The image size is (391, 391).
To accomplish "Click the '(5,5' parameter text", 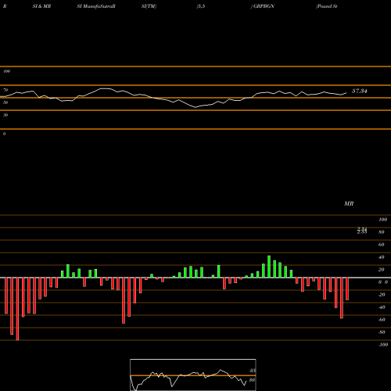I will pos(201,6).
